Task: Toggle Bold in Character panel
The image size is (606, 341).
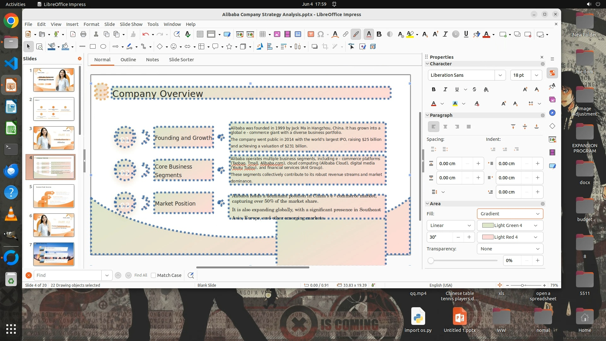Action: pyautogui.click(x=434, y=90)
